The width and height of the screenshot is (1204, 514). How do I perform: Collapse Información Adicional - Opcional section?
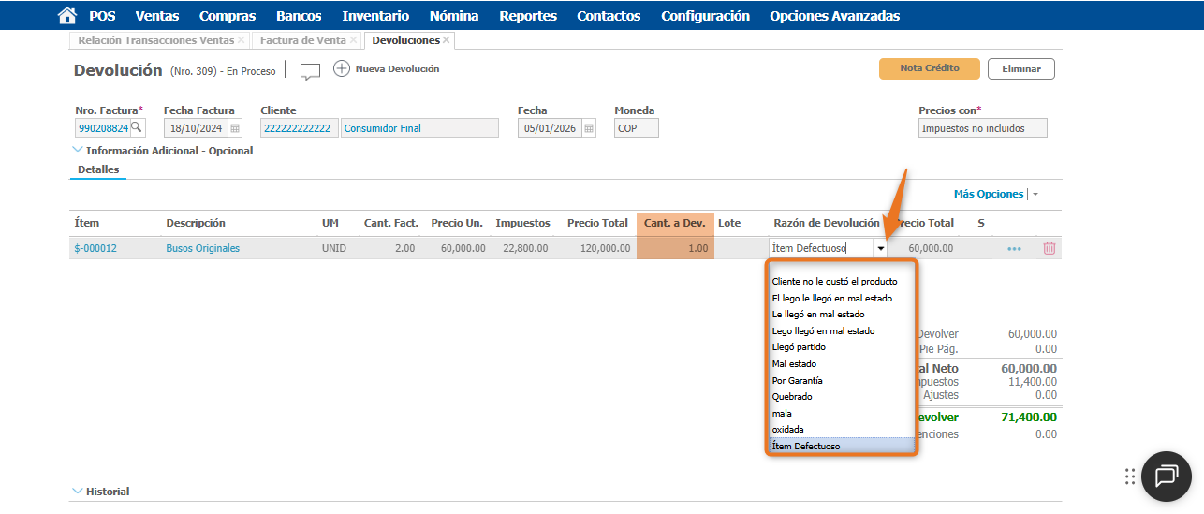click(x=77, y=150)
